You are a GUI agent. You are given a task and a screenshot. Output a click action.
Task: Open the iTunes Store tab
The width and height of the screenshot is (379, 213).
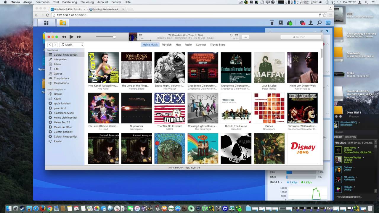[x=218, y=45]
